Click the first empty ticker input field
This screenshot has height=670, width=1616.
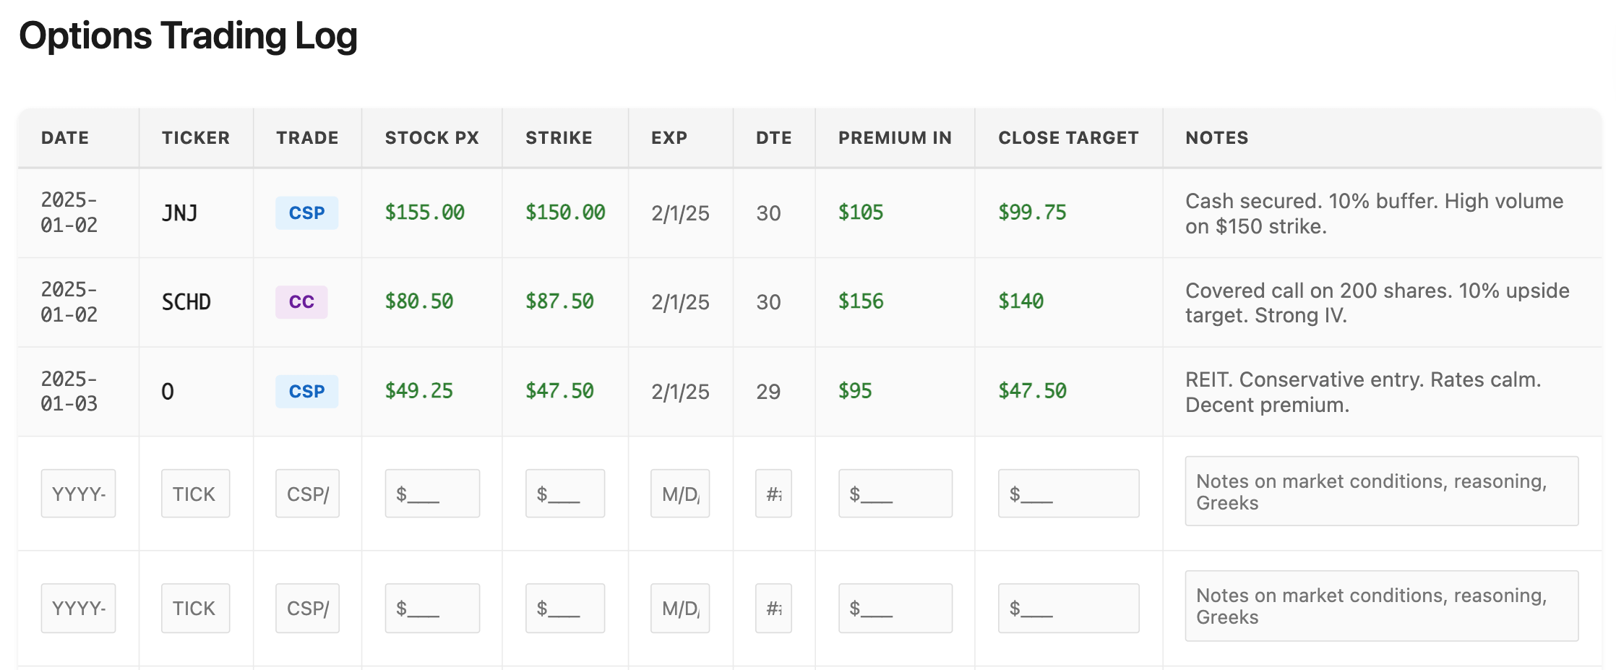pos(195,494)
